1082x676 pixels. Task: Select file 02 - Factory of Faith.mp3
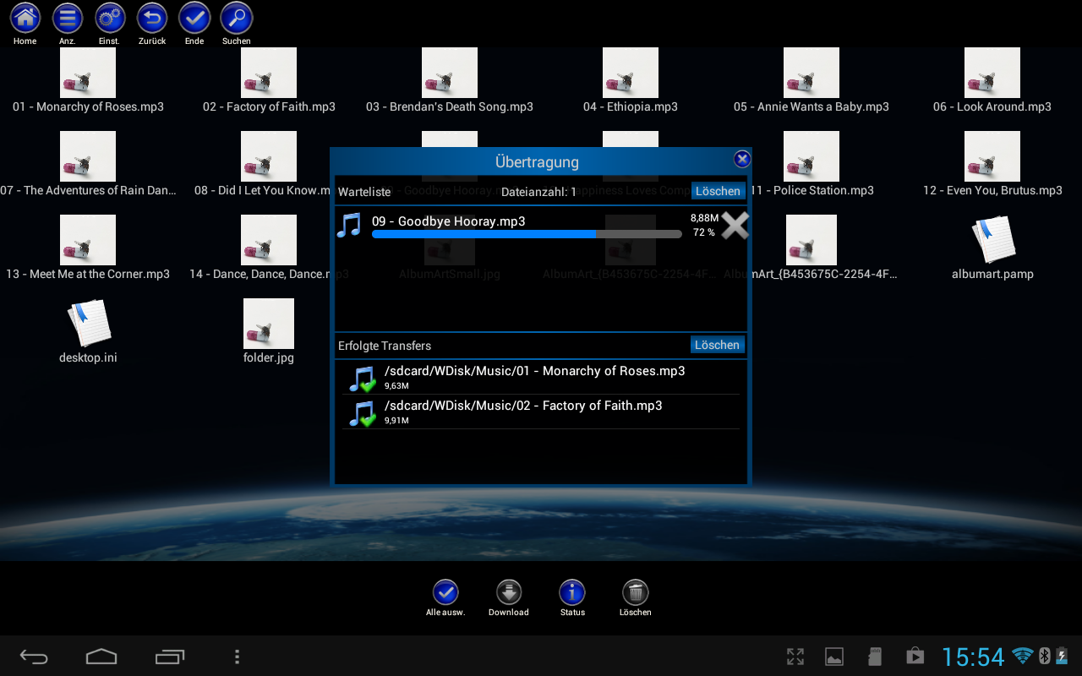(269, 81)
